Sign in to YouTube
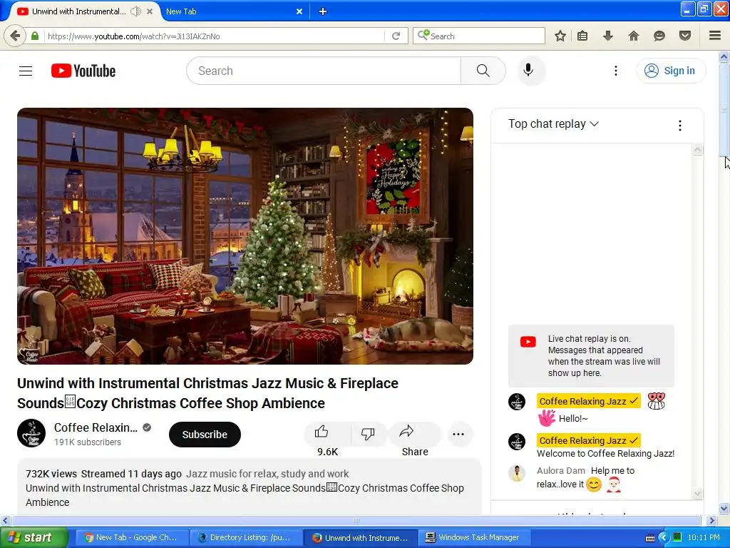The image size is (730, 548). click(670, 71)
